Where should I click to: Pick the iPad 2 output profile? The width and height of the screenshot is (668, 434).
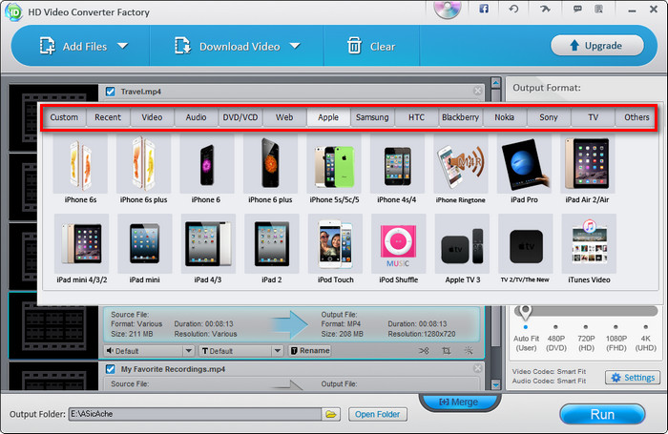(272, 250)
